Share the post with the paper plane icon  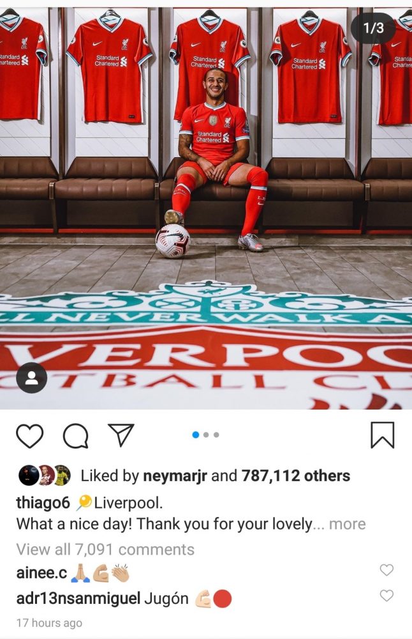(x=121, y=435)
